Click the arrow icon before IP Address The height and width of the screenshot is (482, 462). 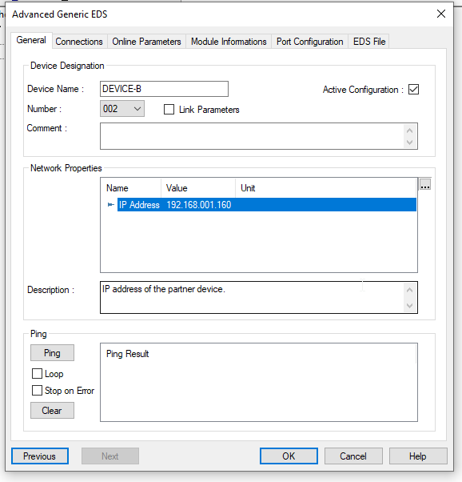pyautogui.click(x=111, y=205)
